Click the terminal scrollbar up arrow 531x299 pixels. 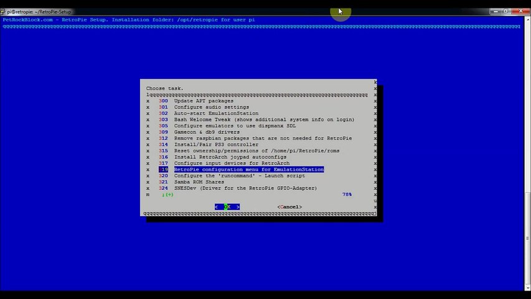[528, 20]
